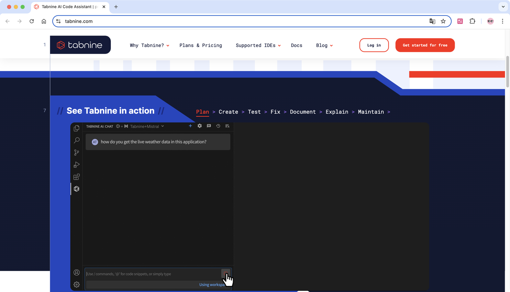The image size is (510, 292).
Task: Open Plans & Pricing page
Action: (x=201, y=45)
